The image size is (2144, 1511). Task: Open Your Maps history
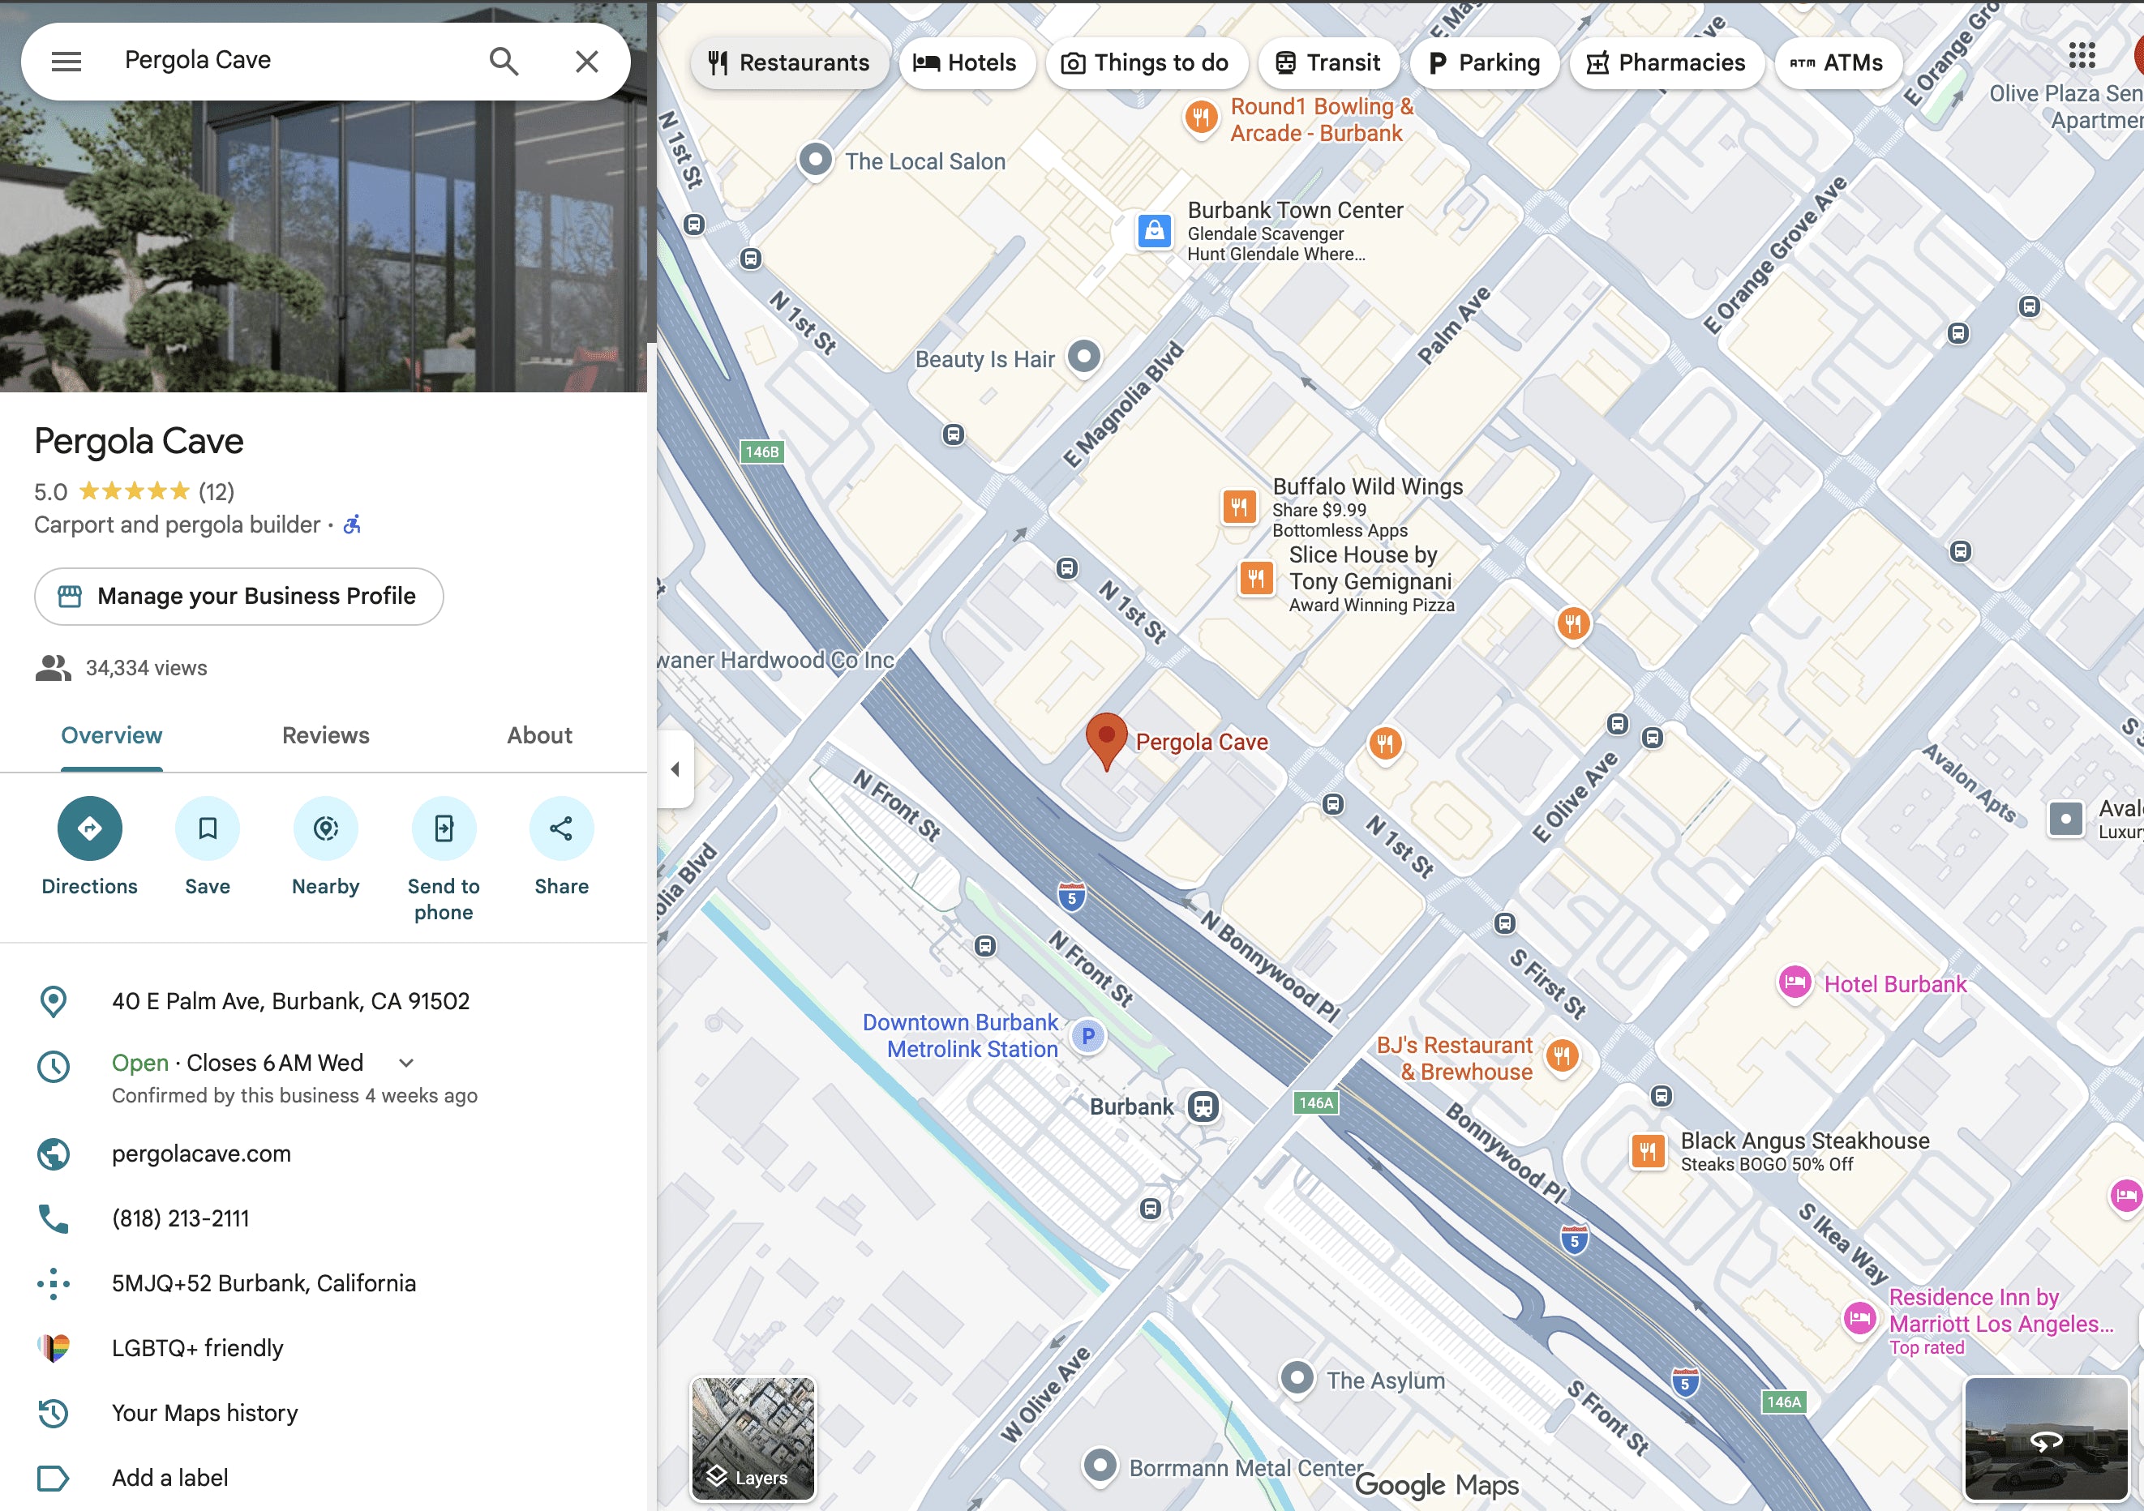204,1413
